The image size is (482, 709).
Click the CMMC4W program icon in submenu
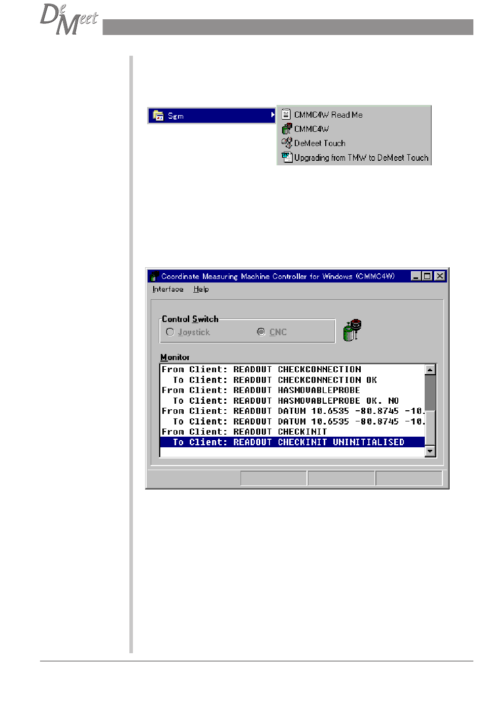click(x=287, y=129)
